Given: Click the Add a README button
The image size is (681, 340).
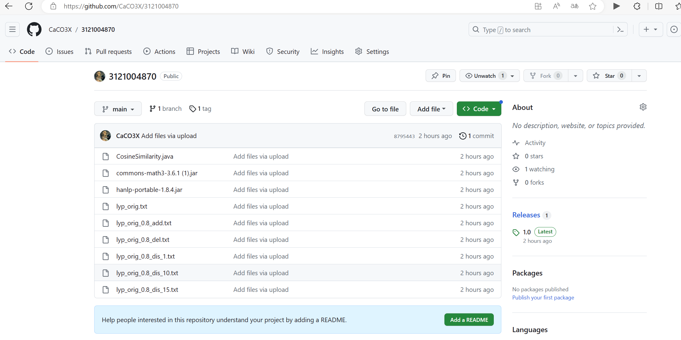Looking at the screenshot, I should (469, 320).
